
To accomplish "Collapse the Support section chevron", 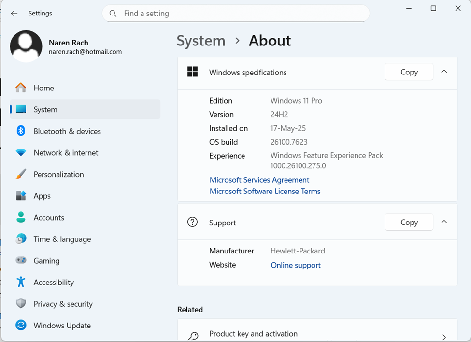I will (x=444, y=223).
